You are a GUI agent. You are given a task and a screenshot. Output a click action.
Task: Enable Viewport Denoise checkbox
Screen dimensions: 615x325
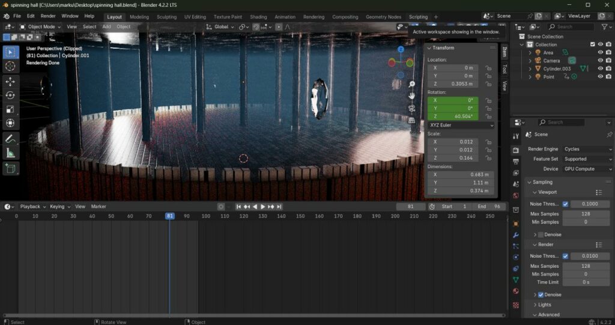[x=541, y=235]
